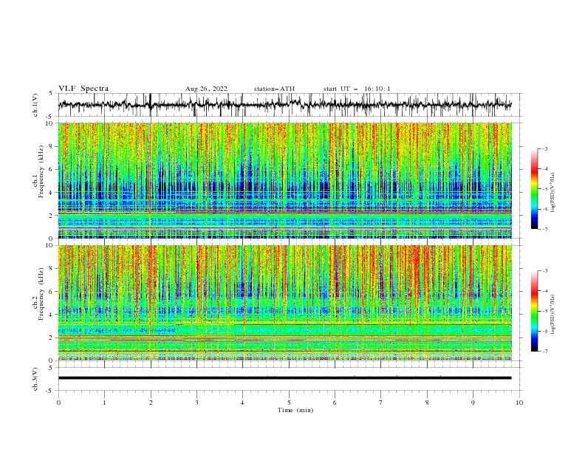This screenshot has height=452, width=585.
Task: Click the time axis tick label "1"
Action: pos(104,403)
